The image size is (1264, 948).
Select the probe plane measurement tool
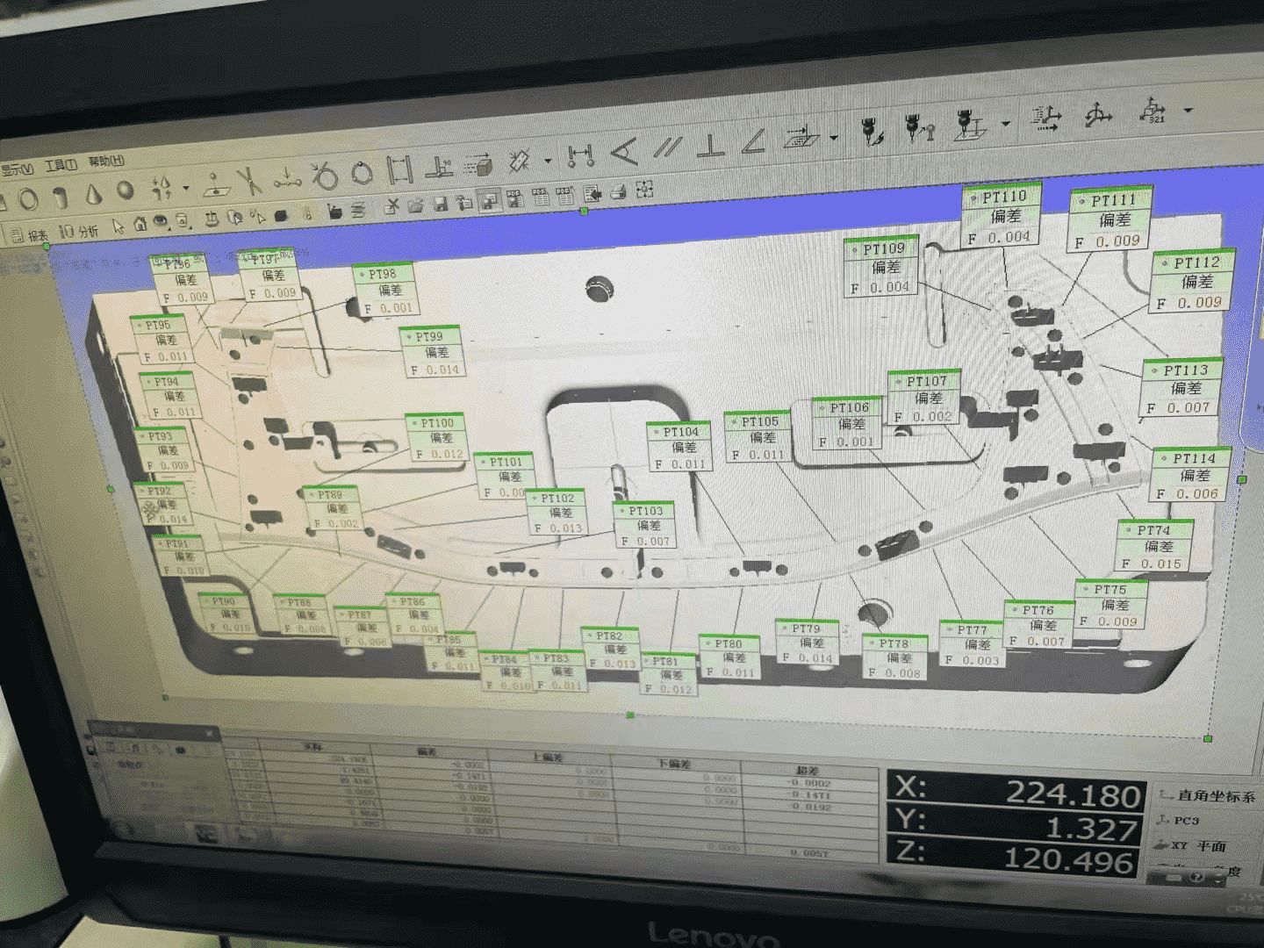tap(969, 125)
